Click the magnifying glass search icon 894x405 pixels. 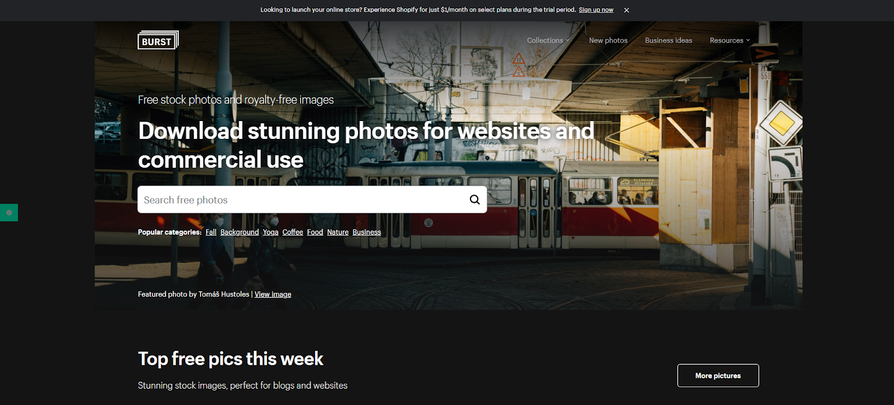(474, 200)
